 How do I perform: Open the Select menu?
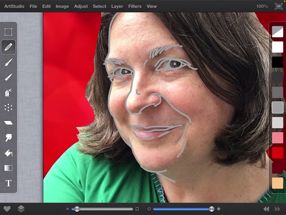click(x=99, y=6)
